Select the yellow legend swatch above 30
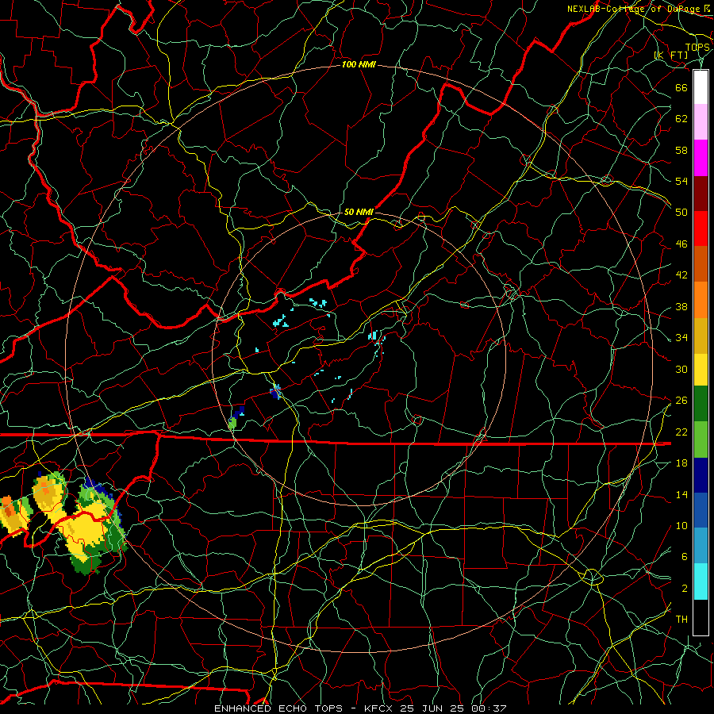This screenshot has height=714, width=714. coord(701,370)
